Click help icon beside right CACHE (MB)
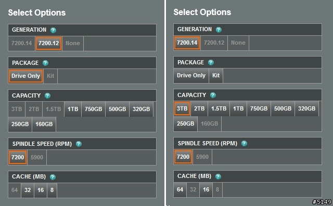This screenshot has height=206, width=333. point(218,176)
